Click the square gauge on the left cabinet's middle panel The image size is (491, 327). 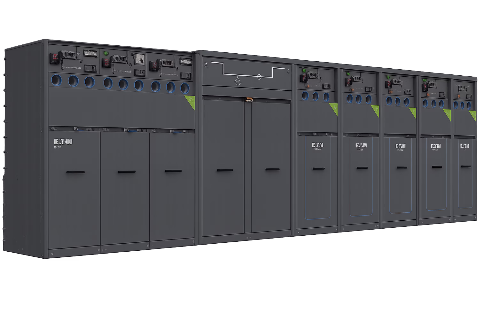(x=139, y=59)
